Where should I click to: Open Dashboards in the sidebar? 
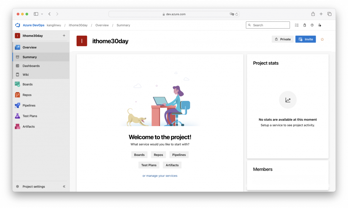[41, 66]
